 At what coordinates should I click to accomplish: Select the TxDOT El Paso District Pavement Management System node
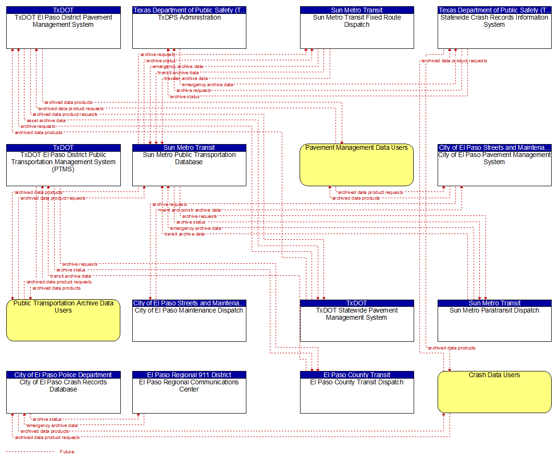click(63, 28)
